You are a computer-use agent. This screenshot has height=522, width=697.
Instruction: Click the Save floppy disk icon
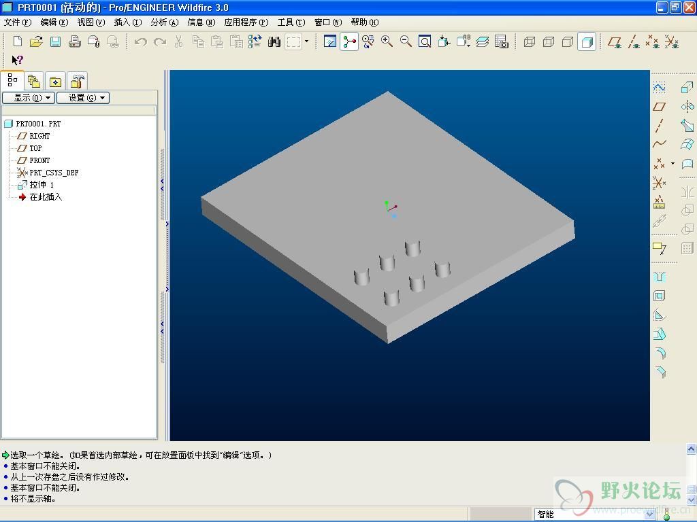[56, 42]
